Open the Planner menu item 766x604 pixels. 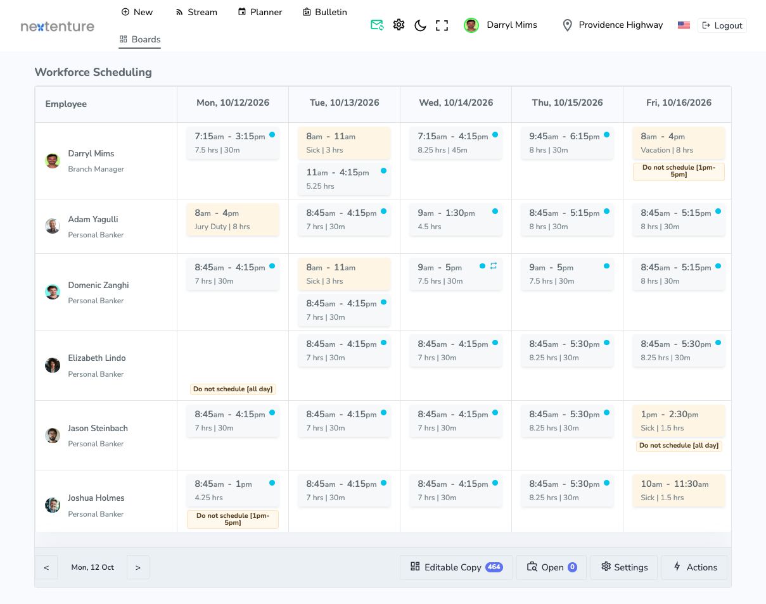point(260,12)
